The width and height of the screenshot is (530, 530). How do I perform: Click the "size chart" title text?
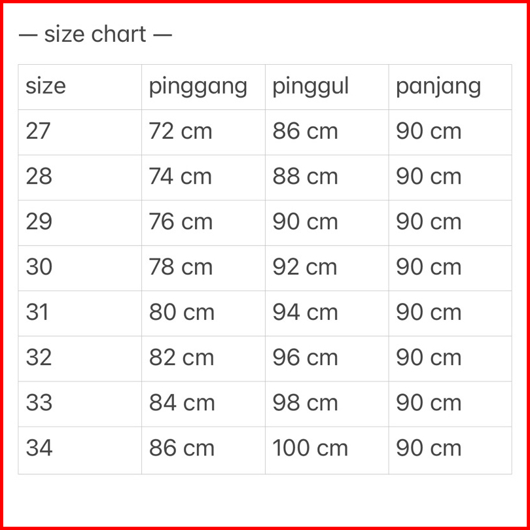tap(96, 34)
